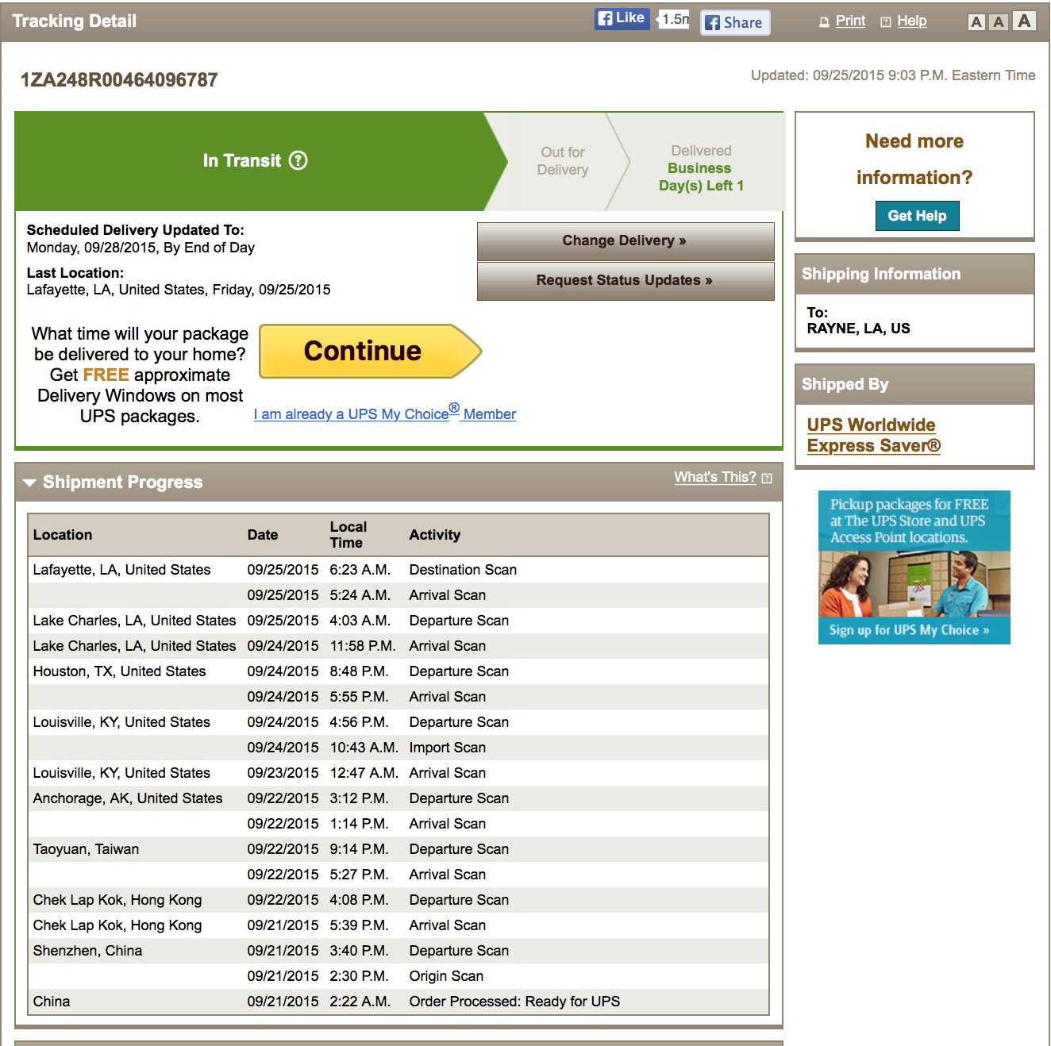
Task: Click the help popup icon beside Help
Action: [x=886, y=22]
